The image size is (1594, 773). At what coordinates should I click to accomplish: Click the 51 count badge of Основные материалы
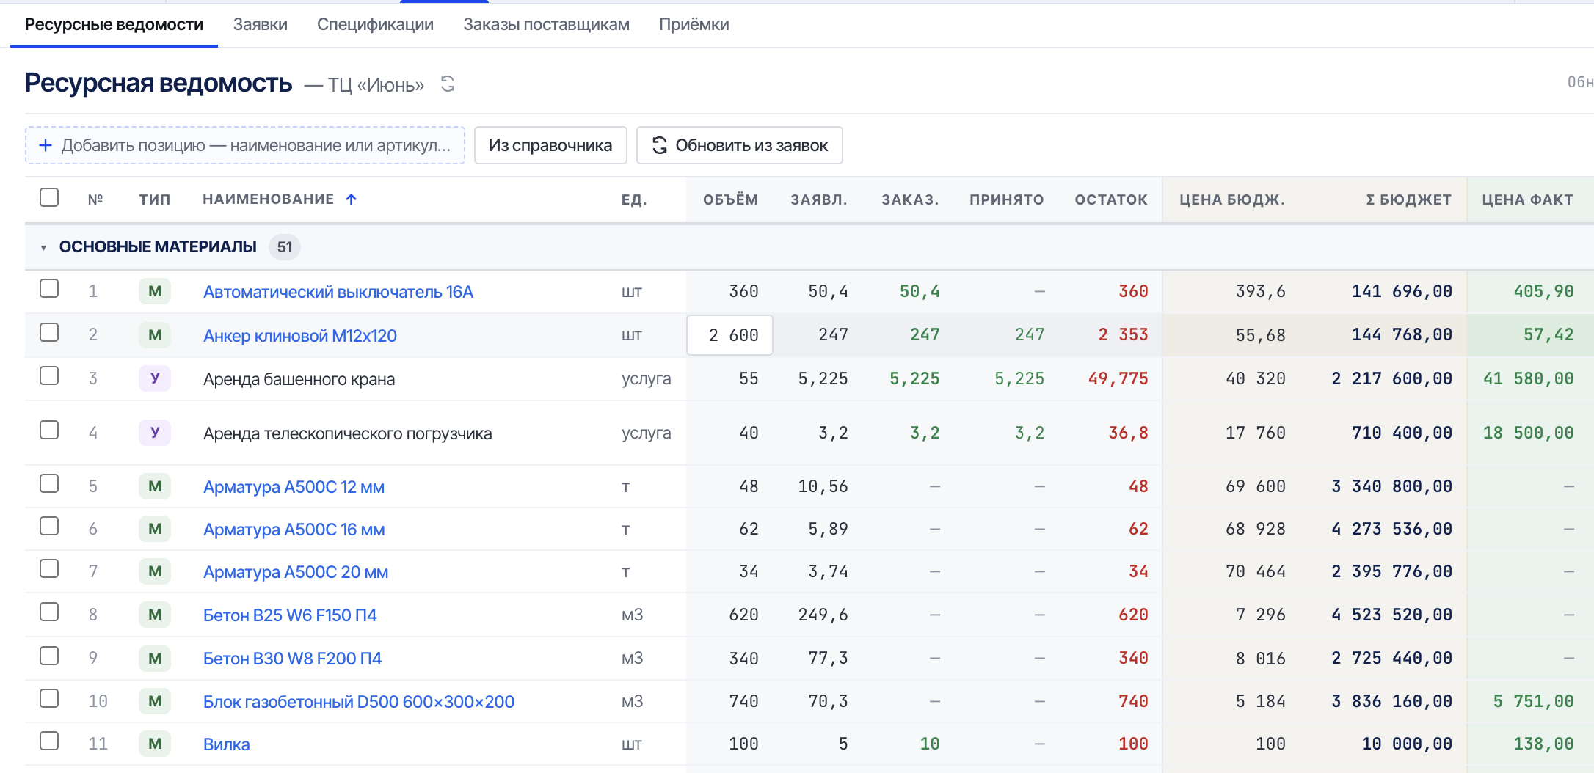[285, 247]
